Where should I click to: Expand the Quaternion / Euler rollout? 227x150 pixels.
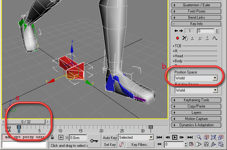196,5
